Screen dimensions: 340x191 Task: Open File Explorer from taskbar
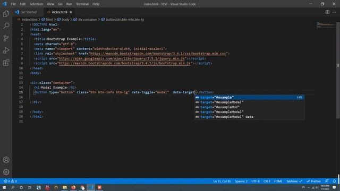coord(65,187)
